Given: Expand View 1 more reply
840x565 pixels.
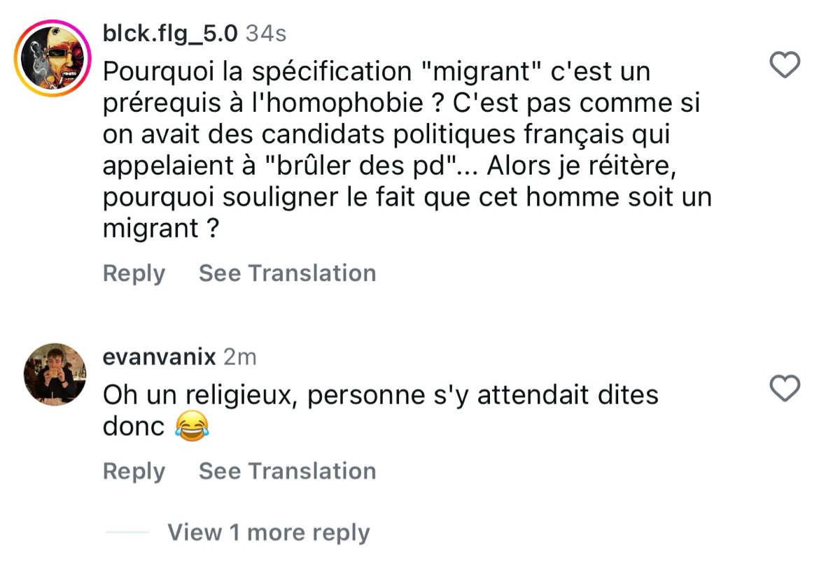Looking at the screenshot, I should [268, 533].
